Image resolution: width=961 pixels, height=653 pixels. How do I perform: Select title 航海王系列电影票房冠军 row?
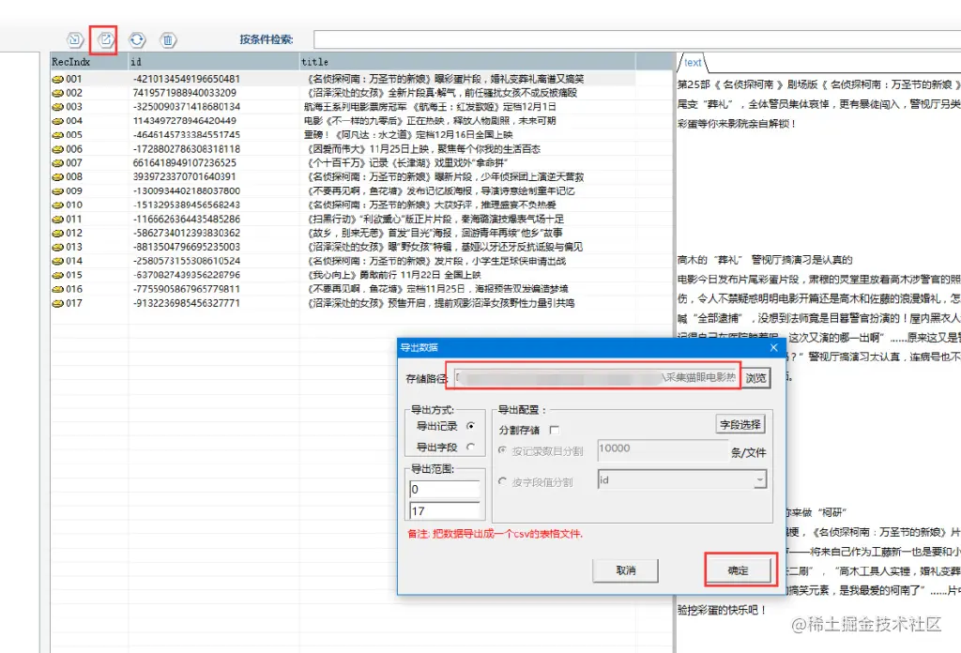pos(430,107)
